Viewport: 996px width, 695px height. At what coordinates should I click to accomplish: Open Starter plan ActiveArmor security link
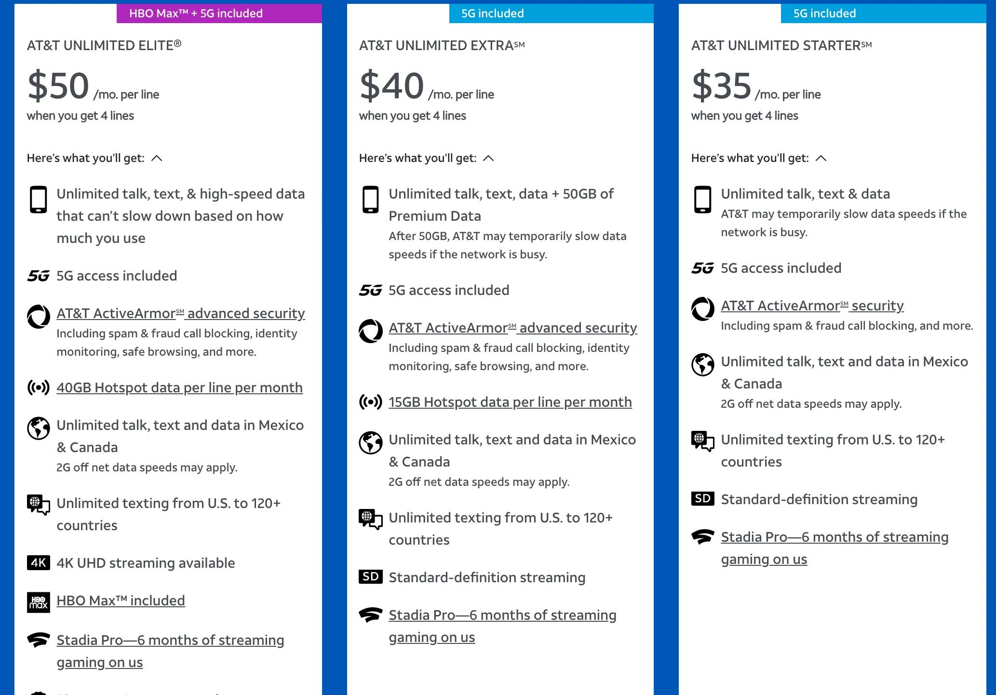pos(812,306)
